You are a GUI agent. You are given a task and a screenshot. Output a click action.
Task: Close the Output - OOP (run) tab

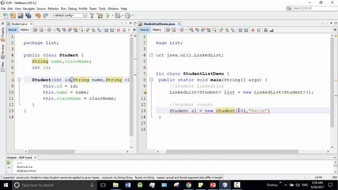pos(35,157)
